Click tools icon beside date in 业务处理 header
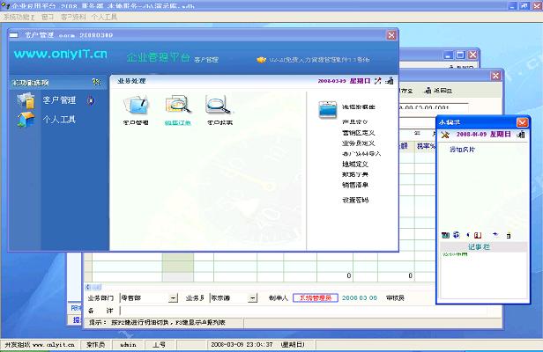Viewport: 543px width, 352px height. click(377, 81)
